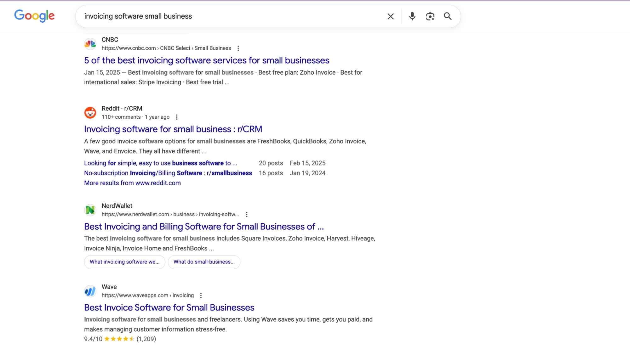Click the Reddit snoo favicon
This screenshot has width=630, height=354.
click(x=90, y=113)
